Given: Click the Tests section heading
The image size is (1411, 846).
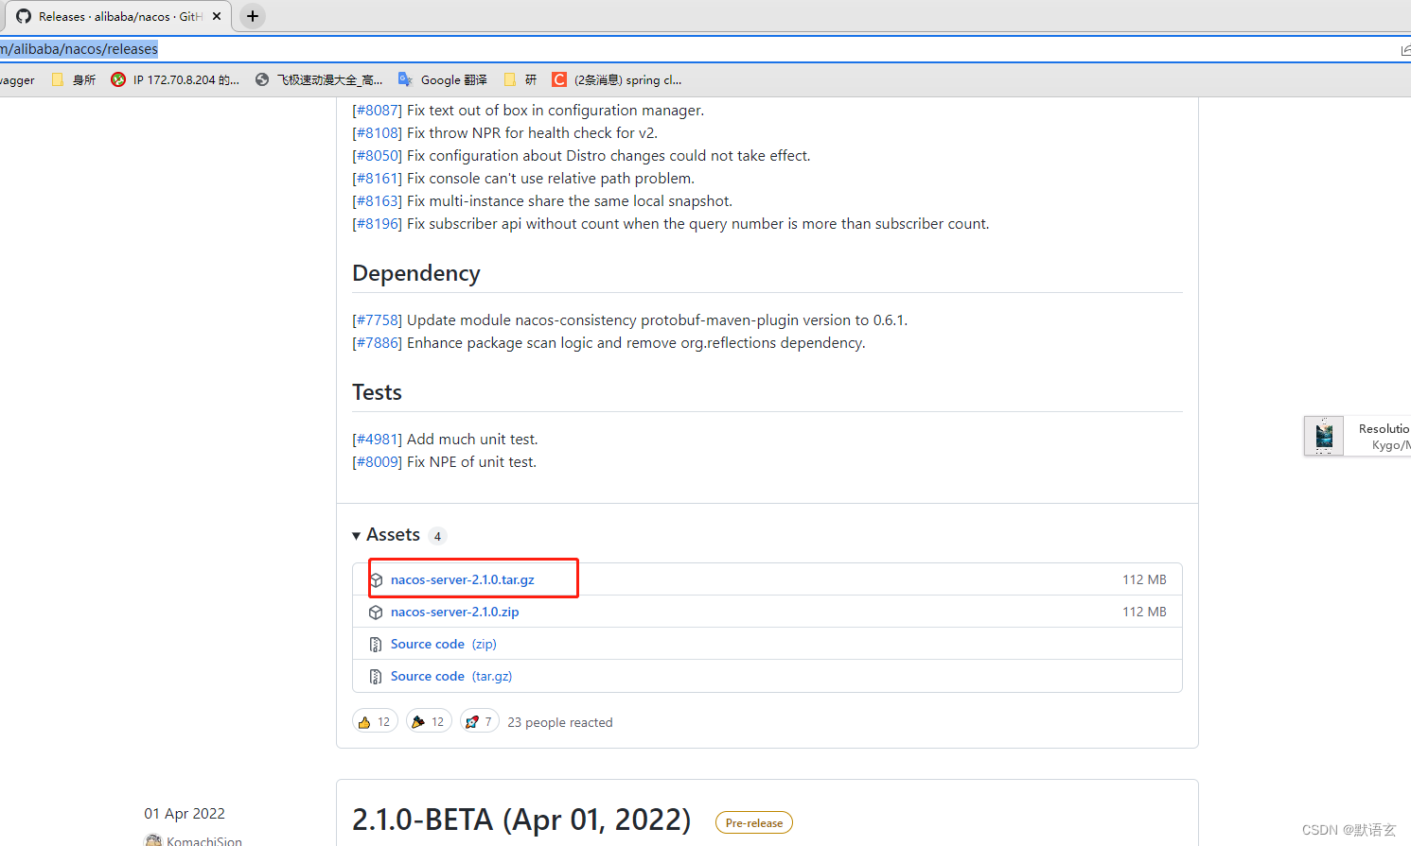Looking at the screenshot, I should pos(377,392).
